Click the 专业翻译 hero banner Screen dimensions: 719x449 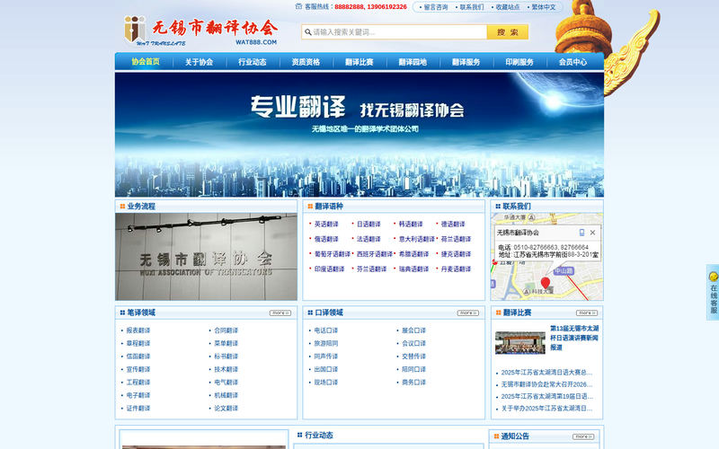[x=359, y=135]
